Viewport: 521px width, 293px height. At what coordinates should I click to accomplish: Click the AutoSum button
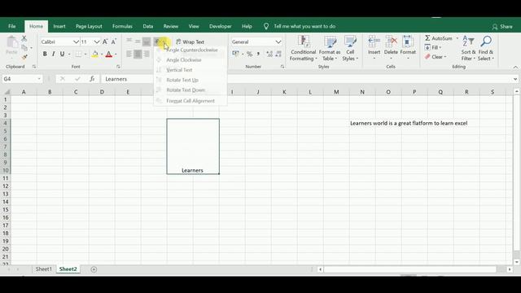pos(439,38)
